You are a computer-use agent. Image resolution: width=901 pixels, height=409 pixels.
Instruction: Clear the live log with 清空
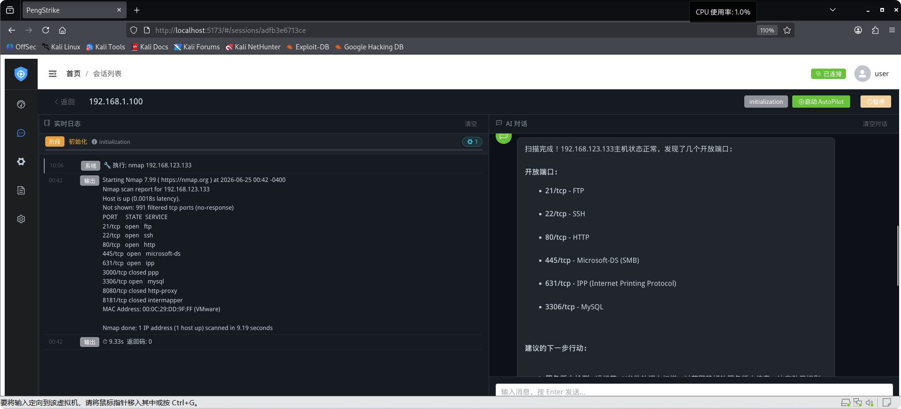click(471, 124)
